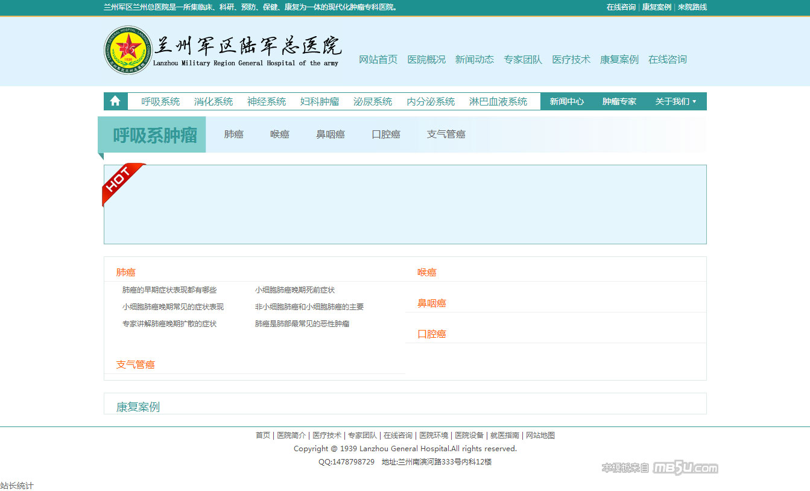Open 来院路线 link at top right

(x=692, y=7)
